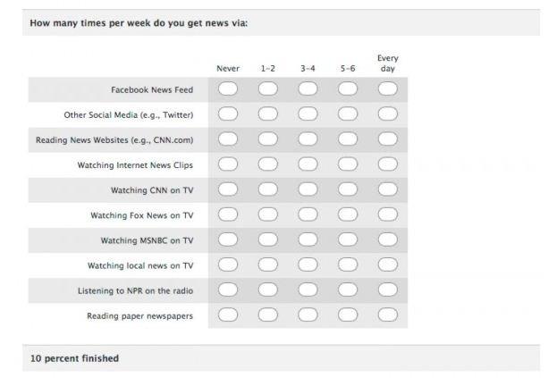The height and width of the screenshot is (378, 548).
Task: Mark Never for Reading News Websites
Action: tap(228, 139)
